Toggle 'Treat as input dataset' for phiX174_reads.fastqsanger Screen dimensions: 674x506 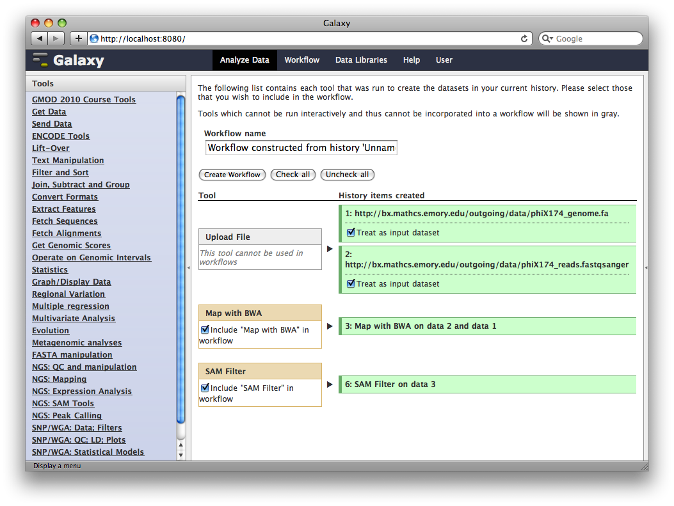click(x=351, y=283)
